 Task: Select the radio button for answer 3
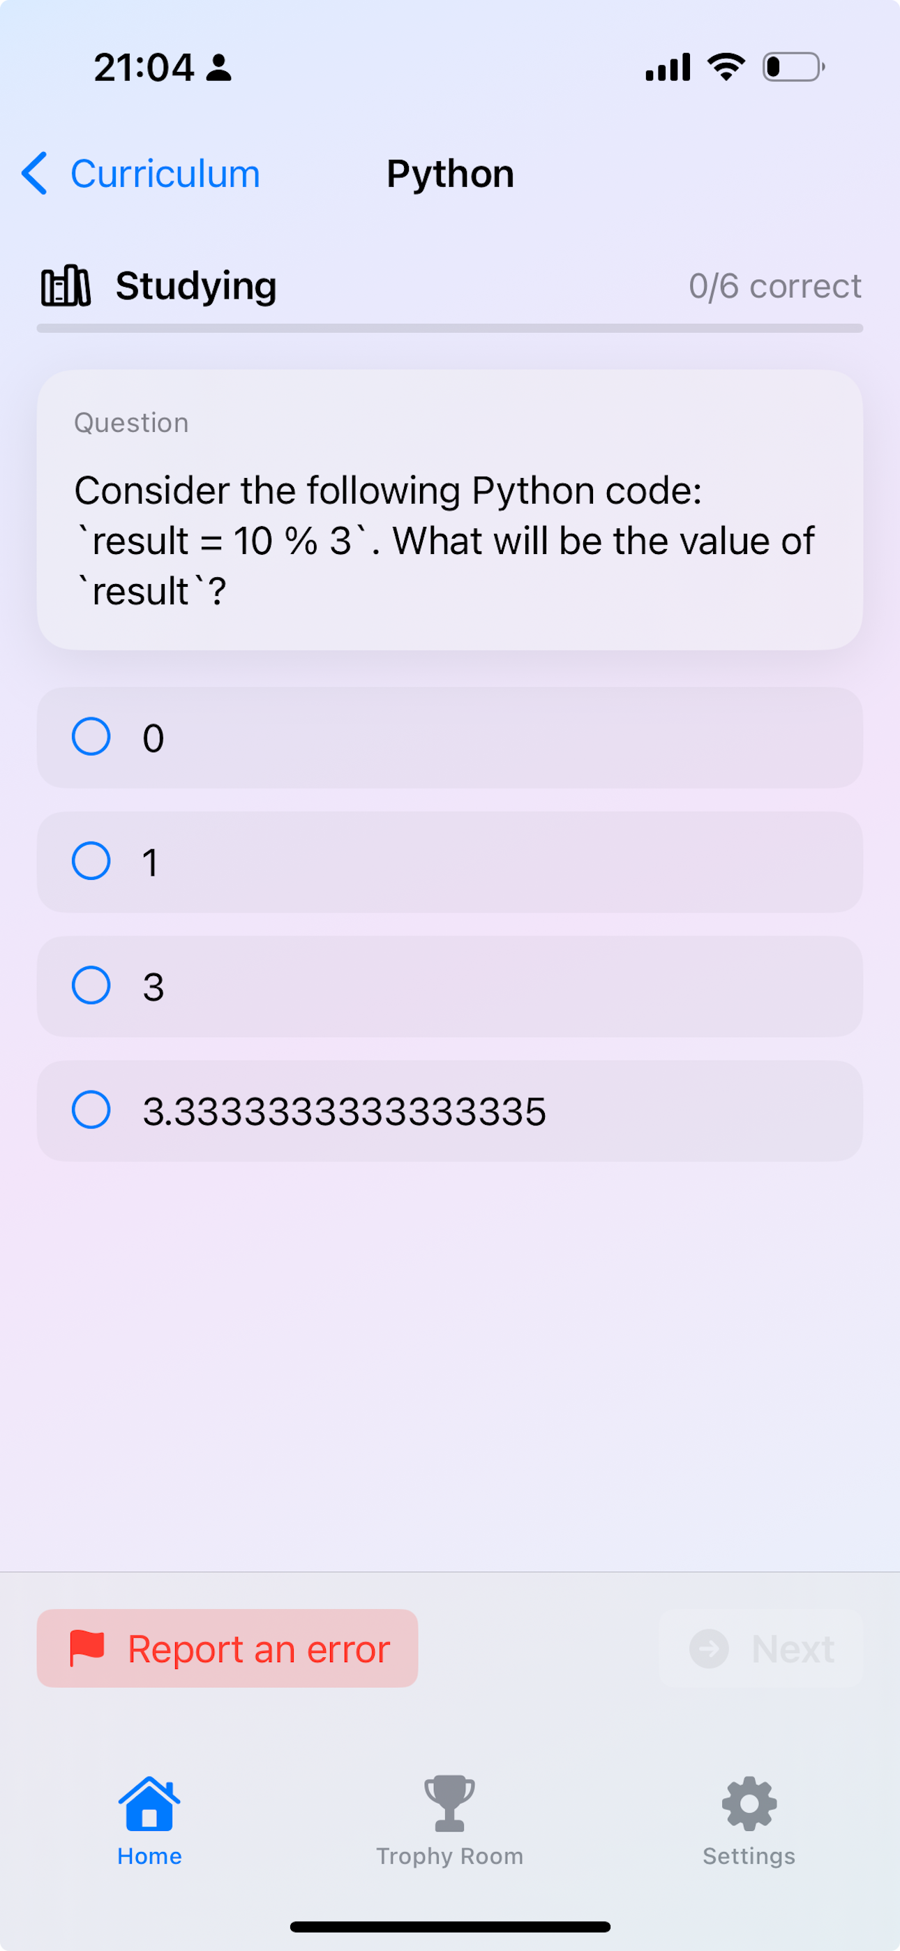click(x=91, y=985)
